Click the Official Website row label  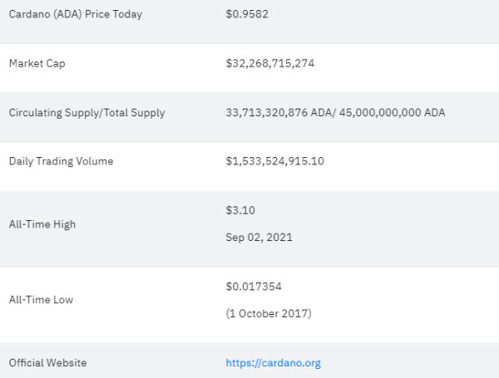click(47, 363)
